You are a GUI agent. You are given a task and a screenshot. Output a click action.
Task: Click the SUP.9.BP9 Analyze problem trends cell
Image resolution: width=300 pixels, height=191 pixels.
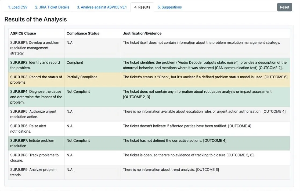[36, 172]
